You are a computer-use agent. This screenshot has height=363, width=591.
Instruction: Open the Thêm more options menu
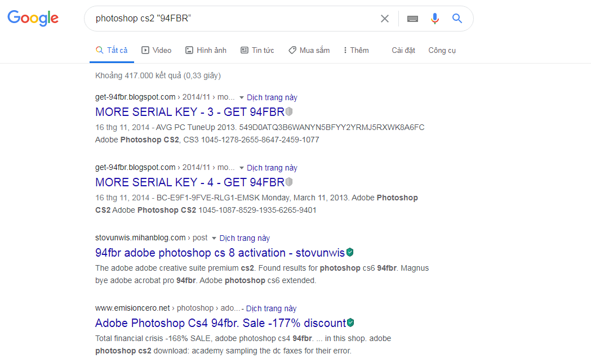click(356, 50)
